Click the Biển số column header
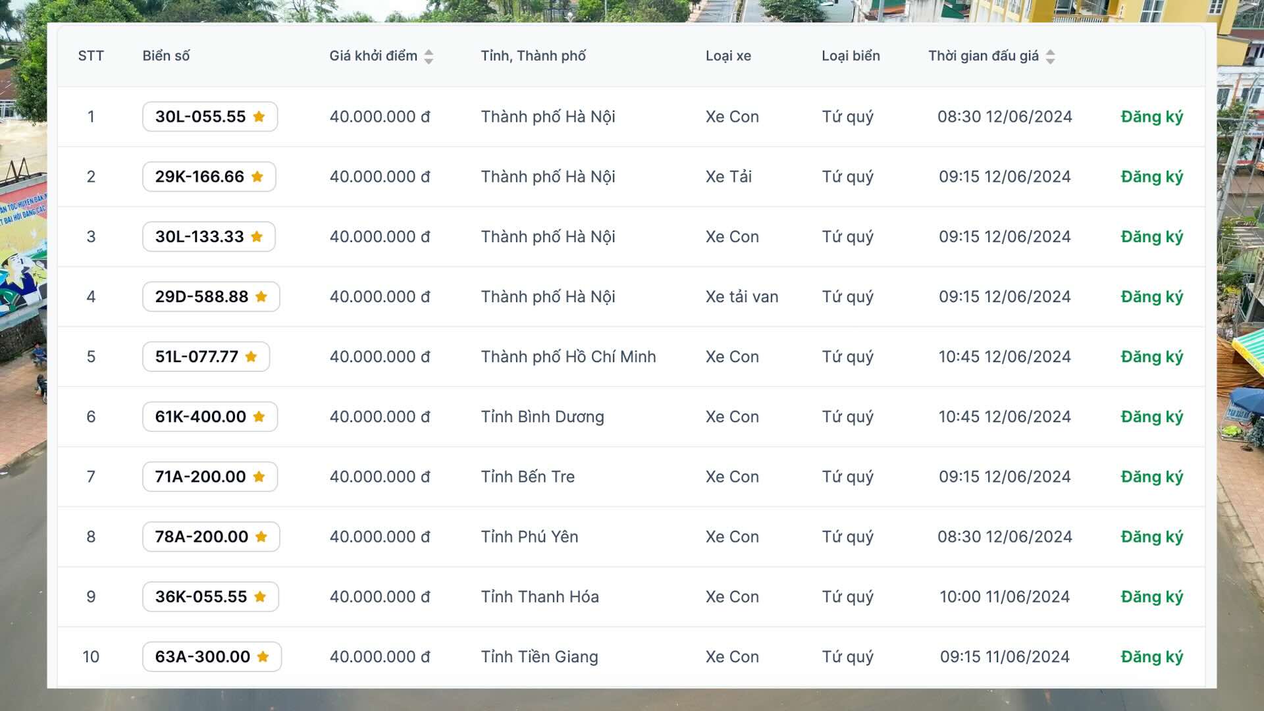 tap(166, 56)
